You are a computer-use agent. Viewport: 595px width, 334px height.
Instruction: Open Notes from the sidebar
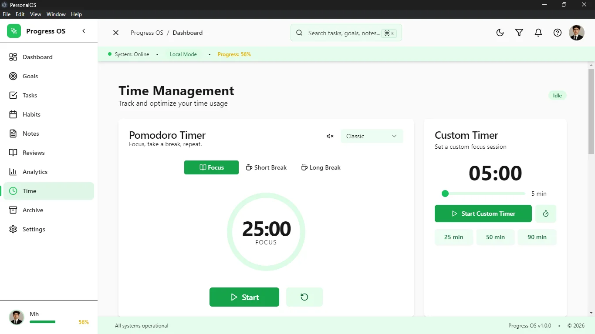point(49,134)
